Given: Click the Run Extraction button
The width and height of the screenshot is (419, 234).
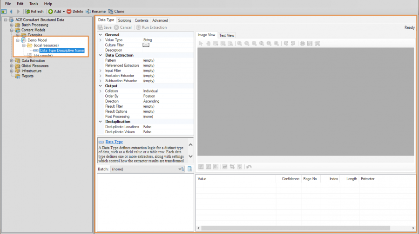Looking at the screenshot, I should [151, 27].
